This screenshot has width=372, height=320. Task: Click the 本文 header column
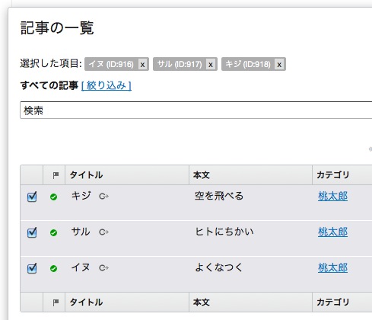pyautogui.click(x=202, y=175)
